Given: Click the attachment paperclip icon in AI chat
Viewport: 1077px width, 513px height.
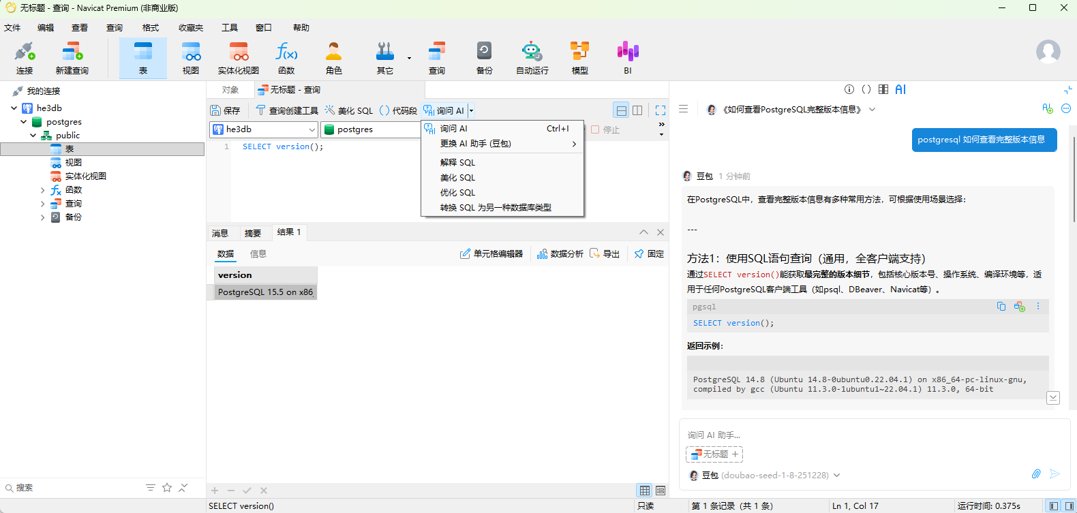Looking at the screenshot, I should coord(1036,474).
